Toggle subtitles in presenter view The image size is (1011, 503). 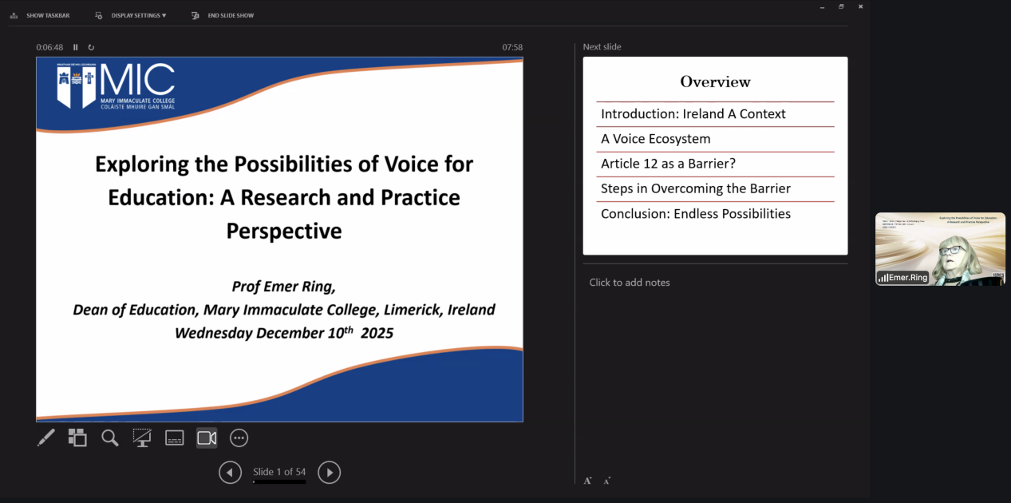[175, 438]
